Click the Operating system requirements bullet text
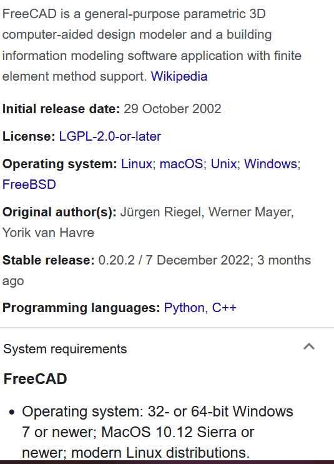The image size is (334, 464). [157, 432]
